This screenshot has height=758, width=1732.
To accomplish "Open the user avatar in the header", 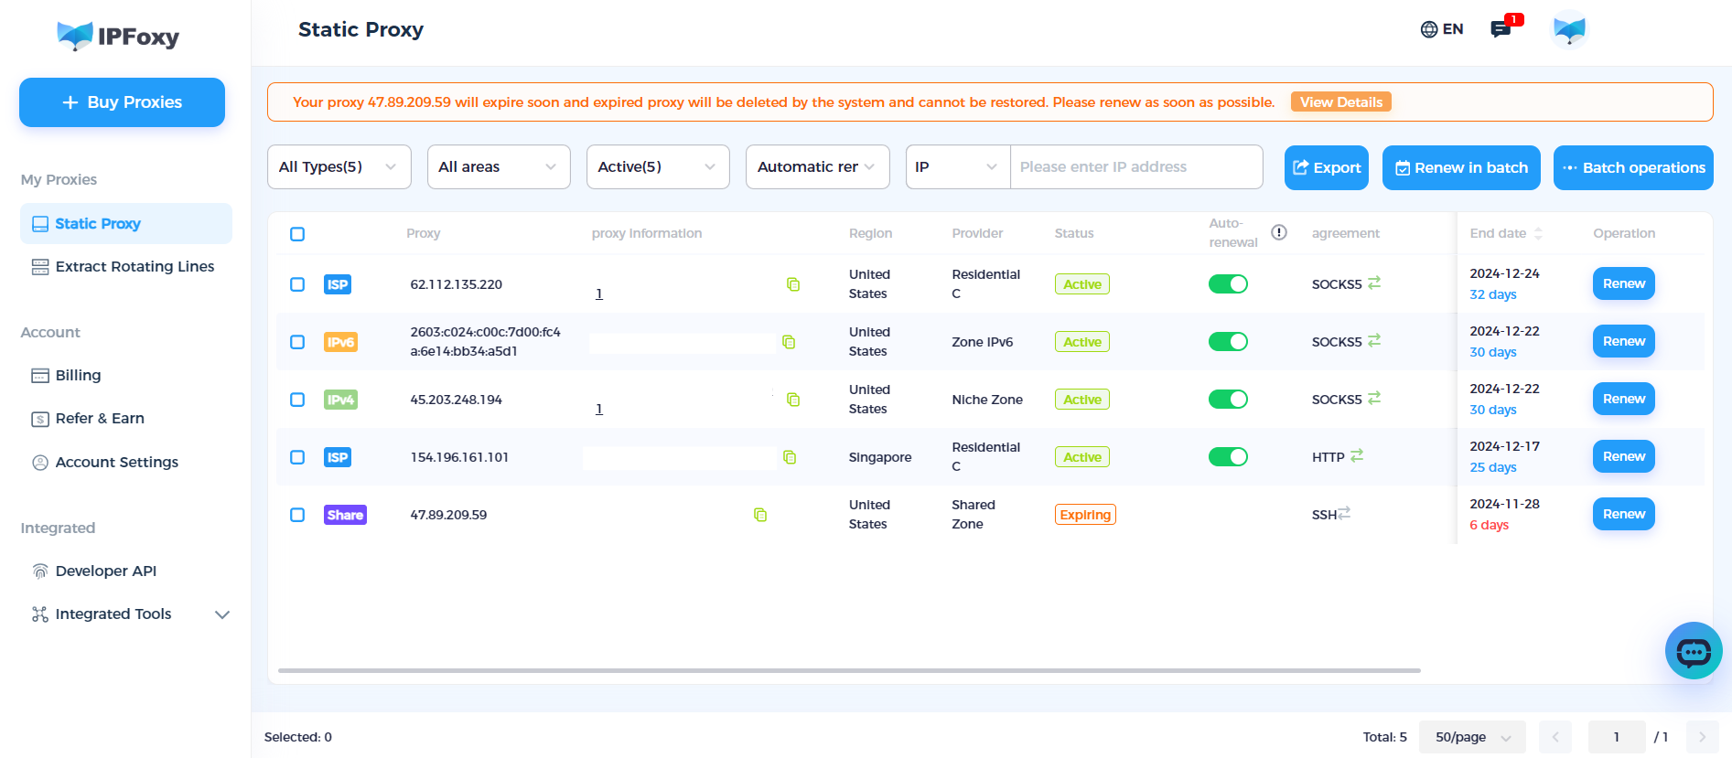I will (1568, 29).
